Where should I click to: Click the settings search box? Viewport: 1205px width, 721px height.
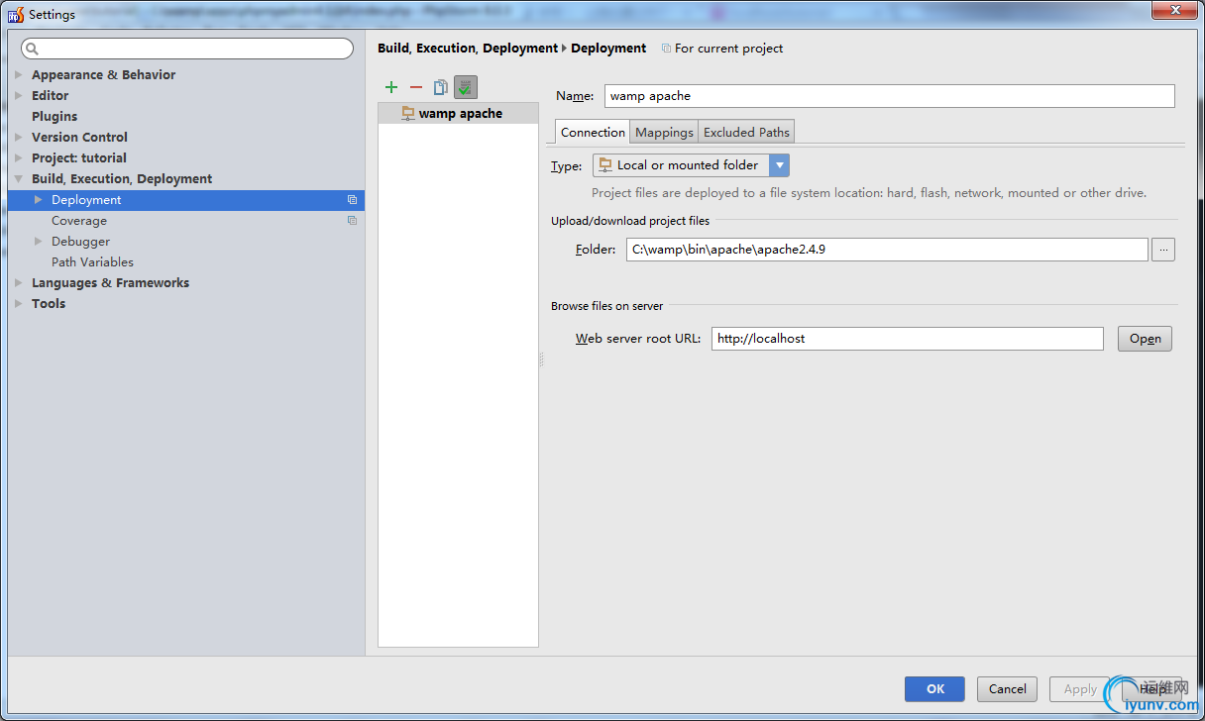[187, 49]
